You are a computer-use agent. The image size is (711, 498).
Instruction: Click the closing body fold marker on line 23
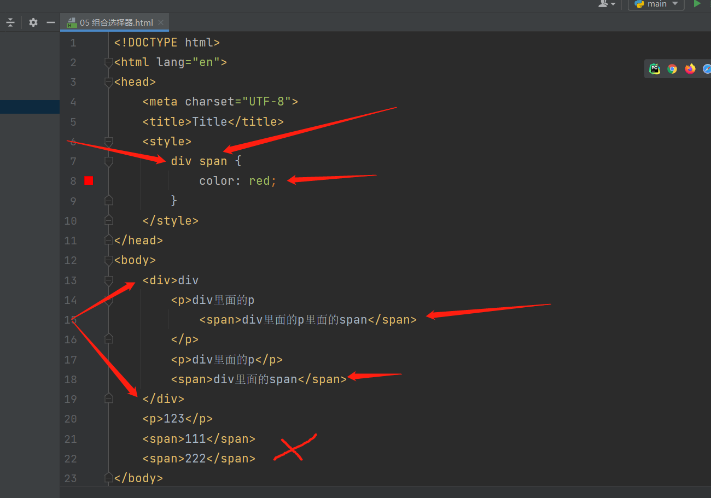(108, 478)
